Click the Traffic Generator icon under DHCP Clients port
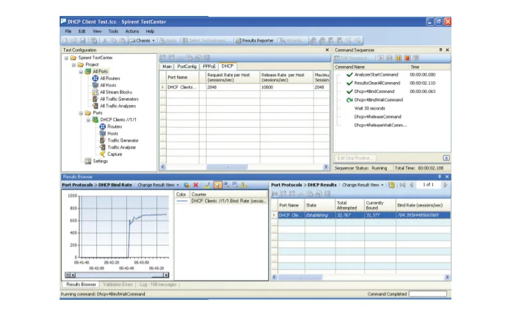513x310 pixels. 103,140
